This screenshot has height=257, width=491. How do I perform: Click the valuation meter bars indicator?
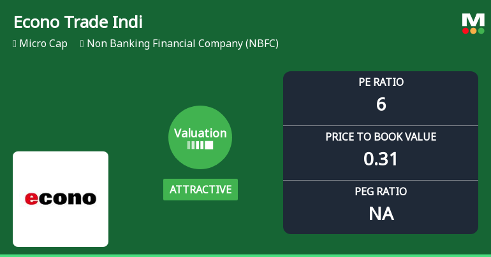pyautogui.click(x=200, y=146)
